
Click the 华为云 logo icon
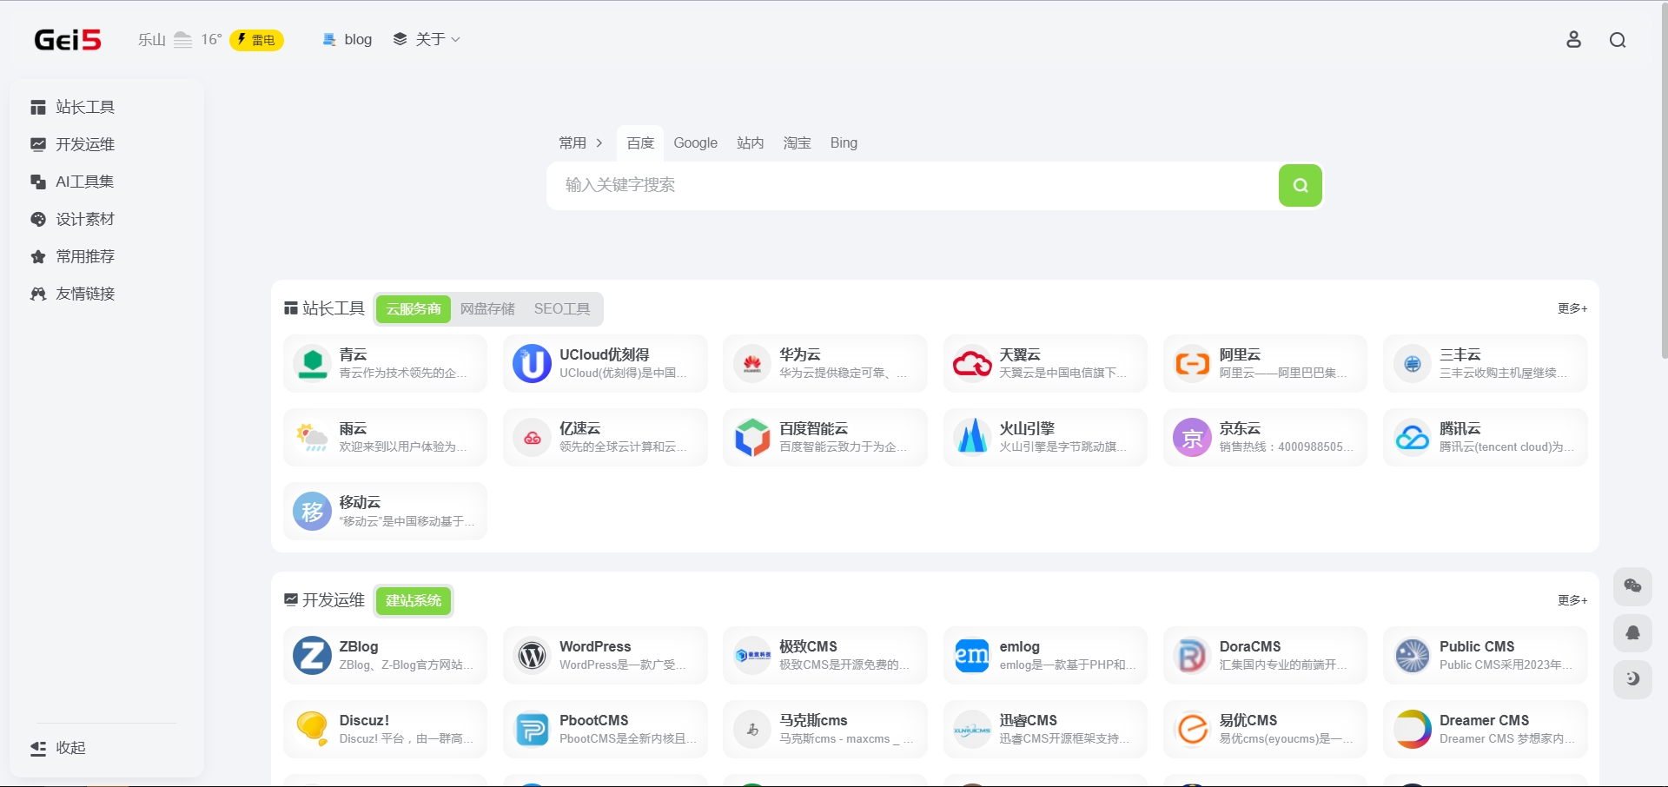click(x=751, y=363)
